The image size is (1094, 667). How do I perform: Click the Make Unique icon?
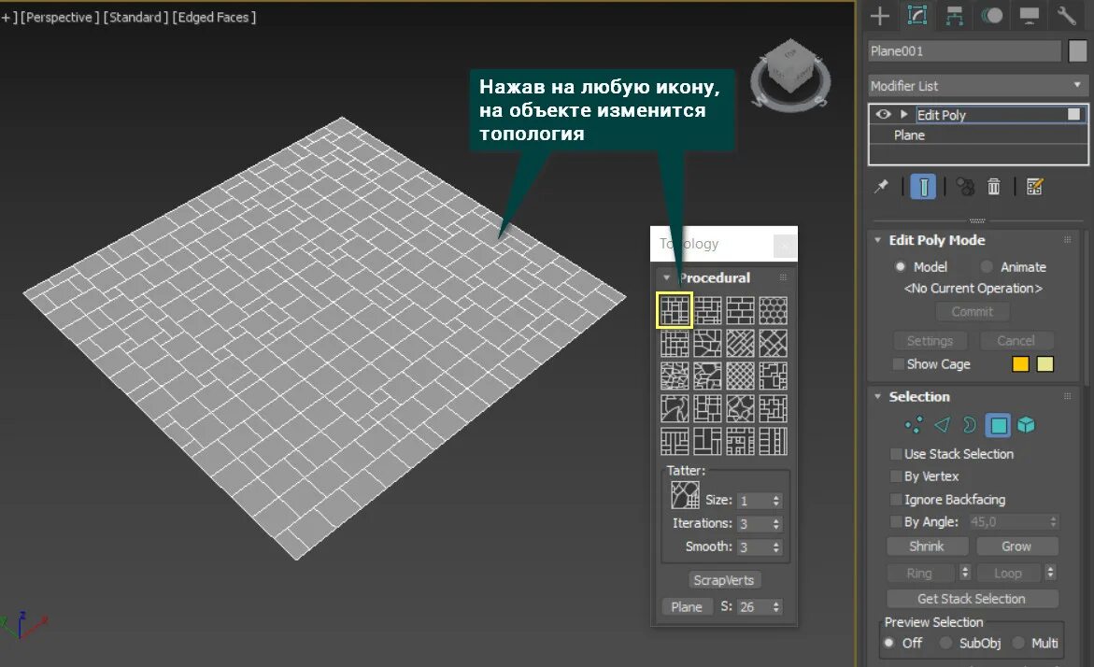coord(965,186)
